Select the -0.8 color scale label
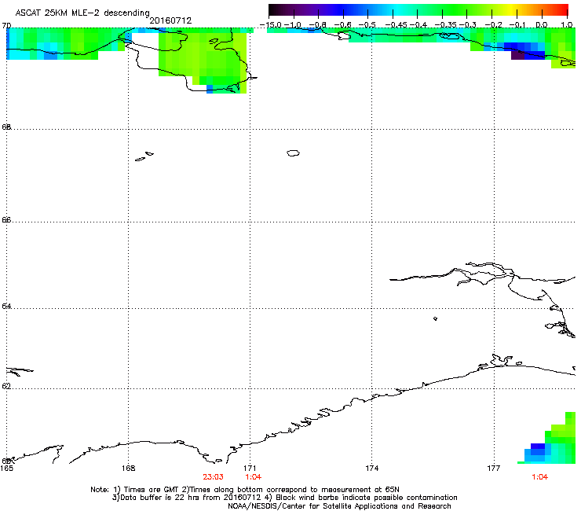Image resolution: width=581 pixels, height=511 pixels. click(317, 25)
